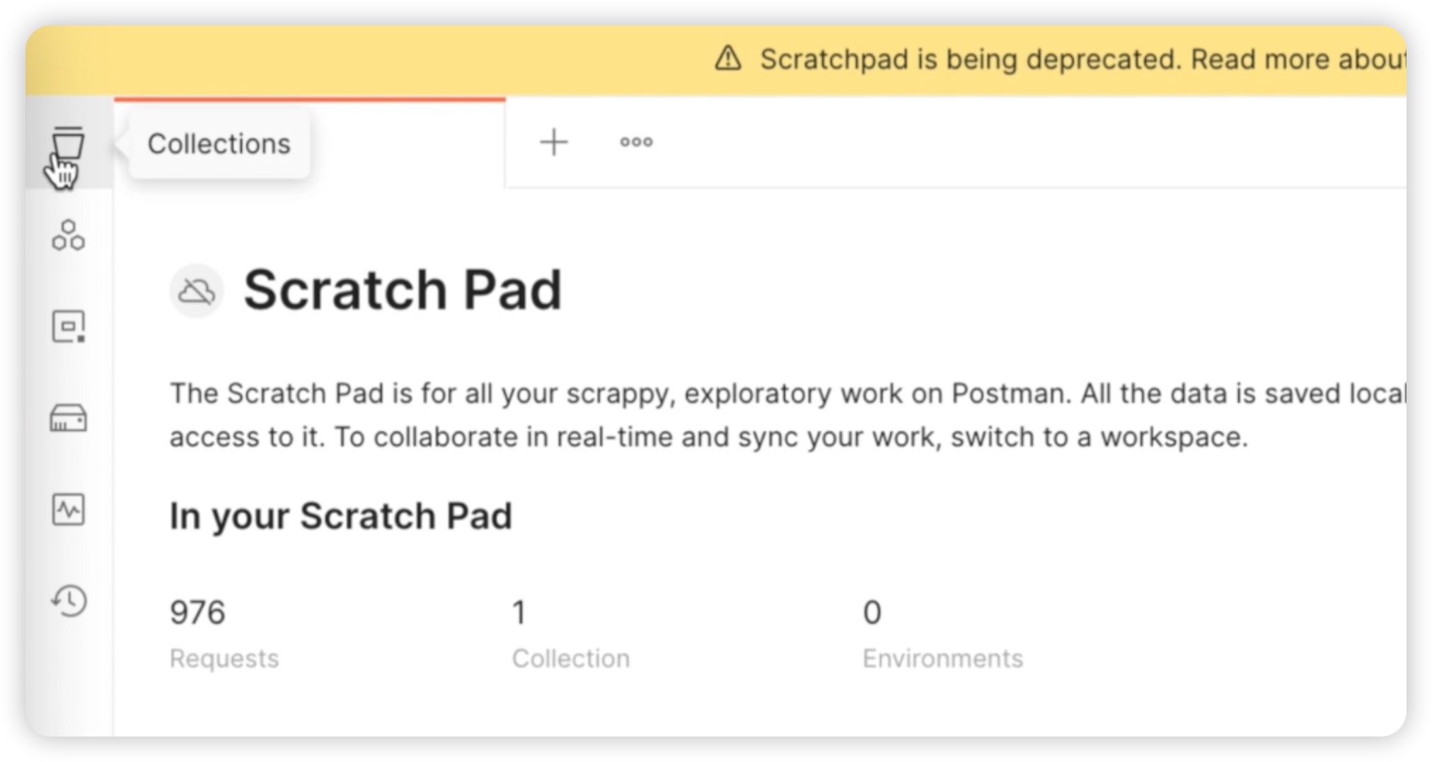Screen dimensions: 1432x762
Task: Click the offline cloud icon beside Scratch Pad
Action: pyautogui.click(x=196, y=291)
